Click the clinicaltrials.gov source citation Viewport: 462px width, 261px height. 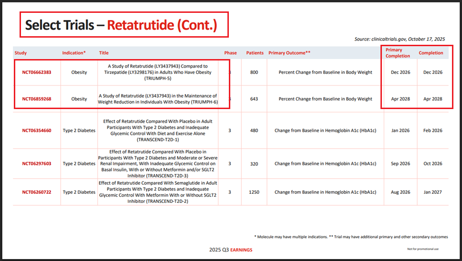click(400, 39)
